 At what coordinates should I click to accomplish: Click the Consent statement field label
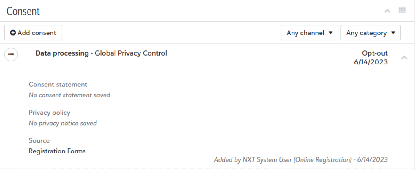58,84
